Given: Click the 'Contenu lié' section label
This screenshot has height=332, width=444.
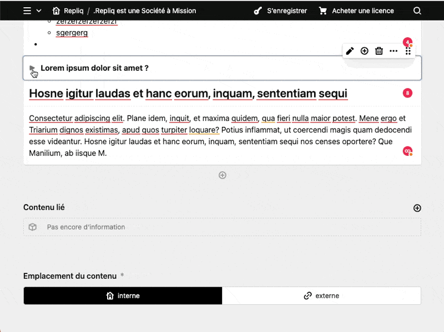Looking at the screenshot, I should click(44, 208).
